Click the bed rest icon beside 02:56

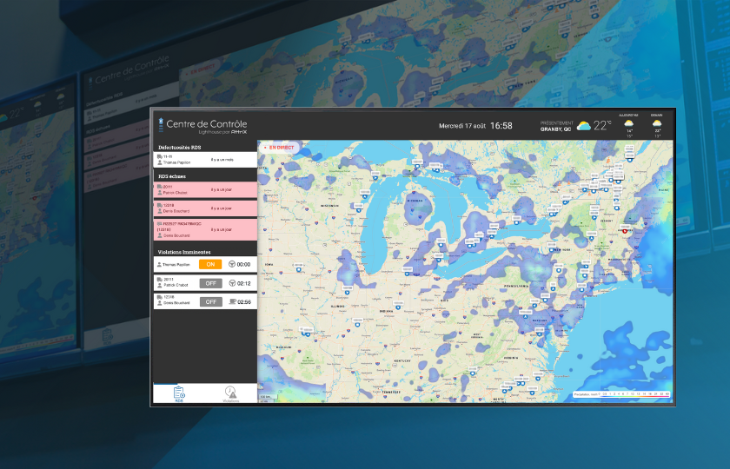(232, 302)
